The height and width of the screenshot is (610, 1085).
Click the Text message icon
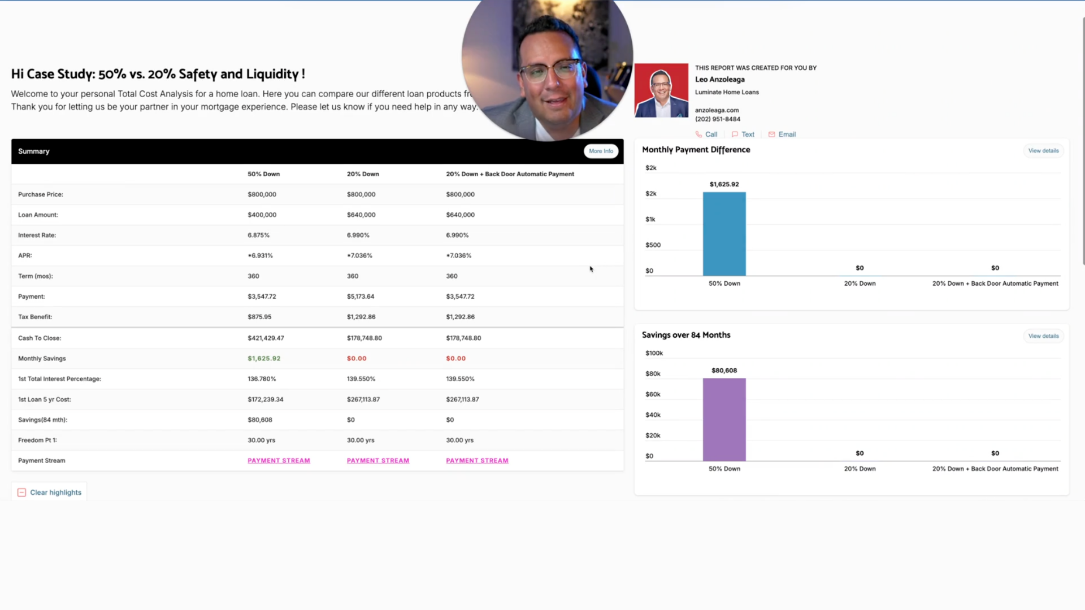[735, 134]
